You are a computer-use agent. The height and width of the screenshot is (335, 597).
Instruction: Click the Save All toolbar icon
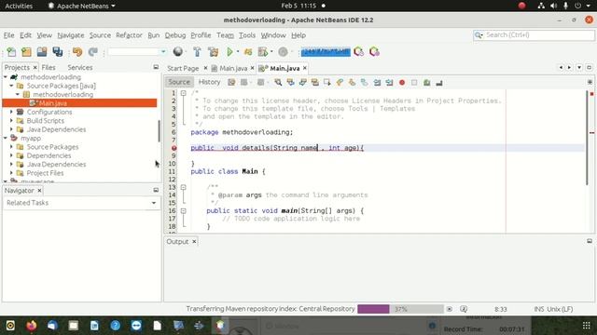point(58,52)
